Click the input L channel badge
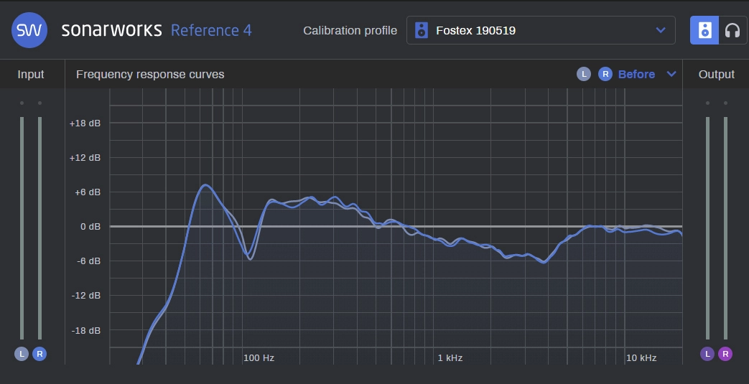 point(22,353)
